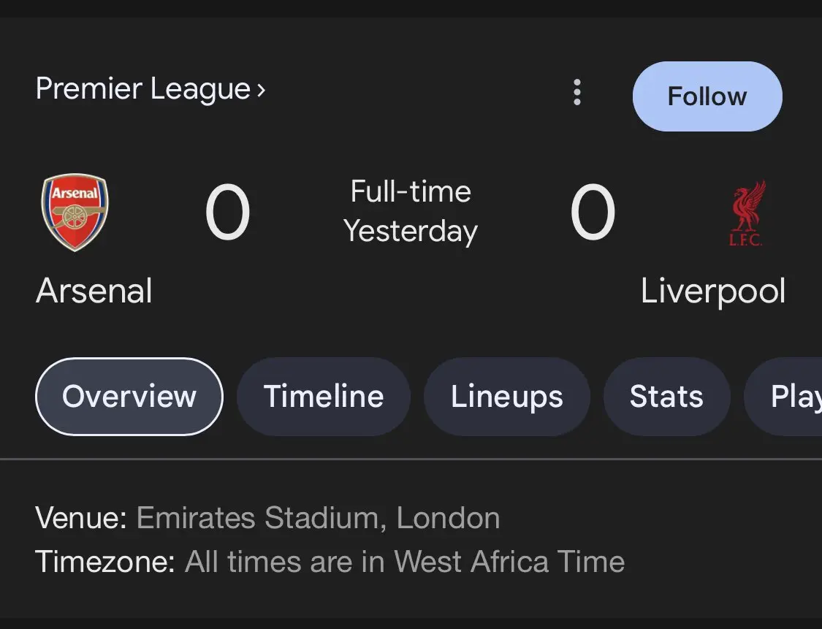
Task: Click the Liverpool team name
Action: point(713,291)
